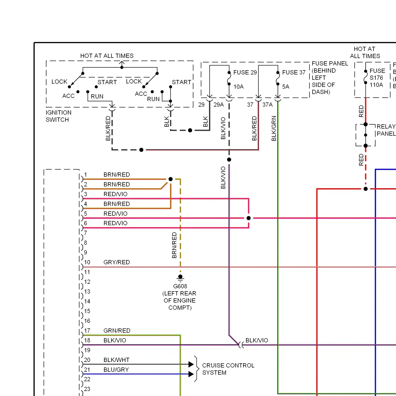Click pin 4 BRN/RED wire label
The image size is (396, 396).
(x=117, y=204)
